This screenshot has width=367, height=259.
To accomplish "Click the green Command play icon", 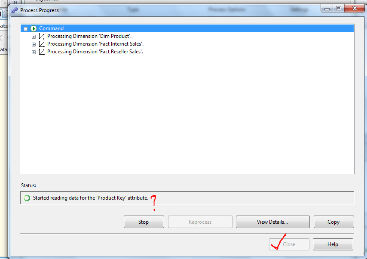I will [34, 28].
